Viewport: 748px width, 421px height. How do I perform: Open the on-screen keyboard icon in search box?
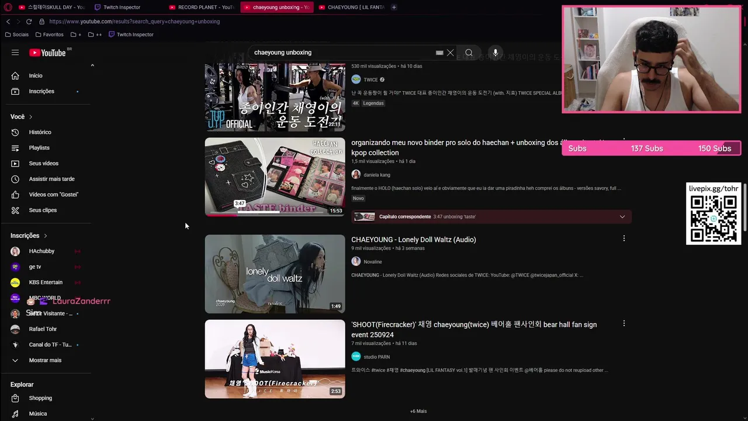(x=439, y=53)
